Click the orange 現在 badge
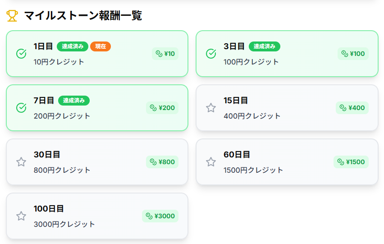Image resolution: width=384 pixels, height=244 pixels. (101, 46)
